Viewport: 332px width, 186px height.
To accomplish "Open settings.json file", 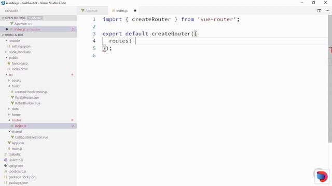I will point(21,47).
